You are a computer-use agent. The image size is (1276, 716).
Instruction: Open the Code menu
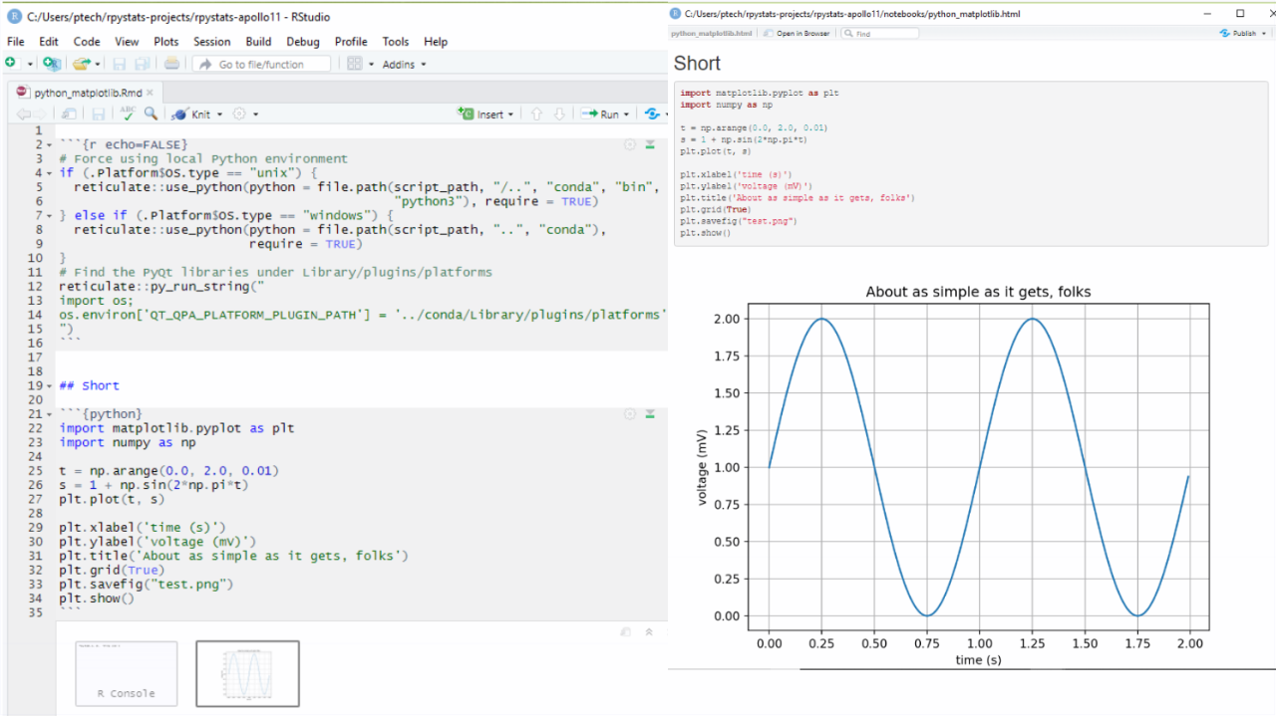(87, 42)
